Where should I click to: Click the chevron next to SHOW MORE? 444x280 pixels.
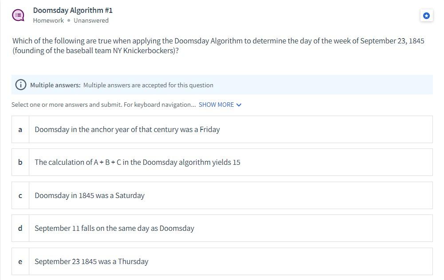(239, 105)
